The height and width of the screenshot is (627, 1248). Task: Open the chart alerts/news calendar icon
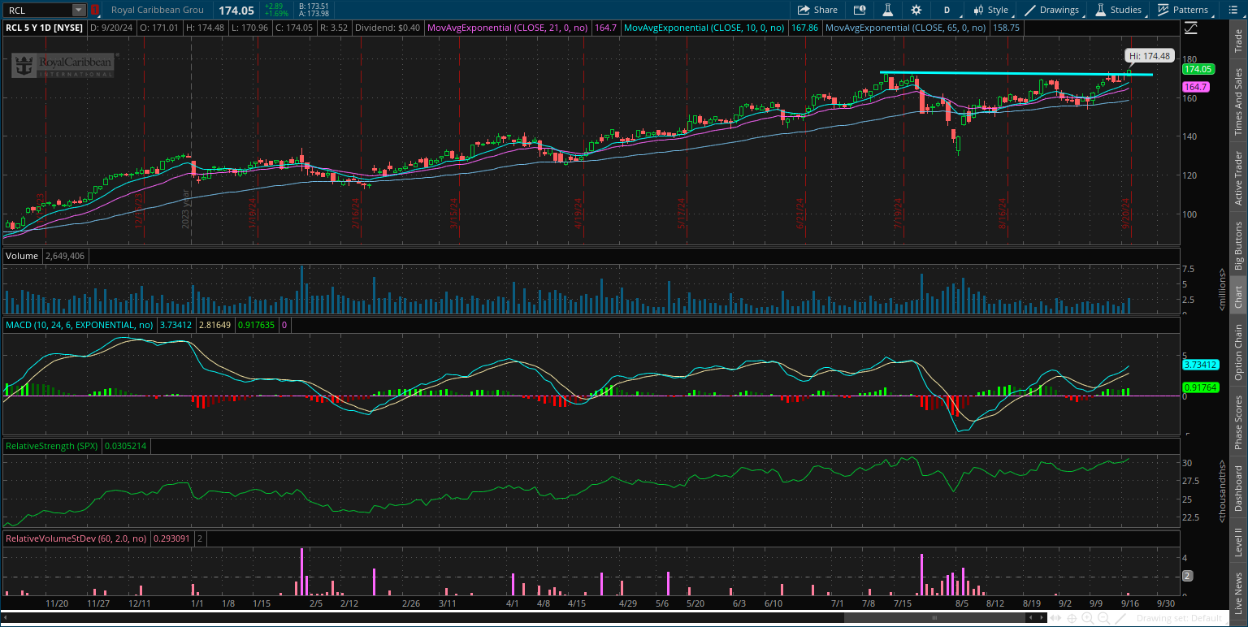coord(860,10)
